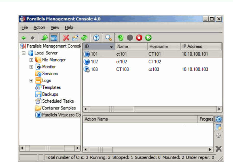Image resolution: width=233 pixels, height=162 pixels.
Task: Click the container list horizontal scroll thumb
Action: (112, 109)
